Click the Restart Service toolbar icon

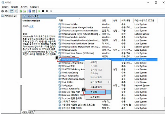tap(51, 11)
